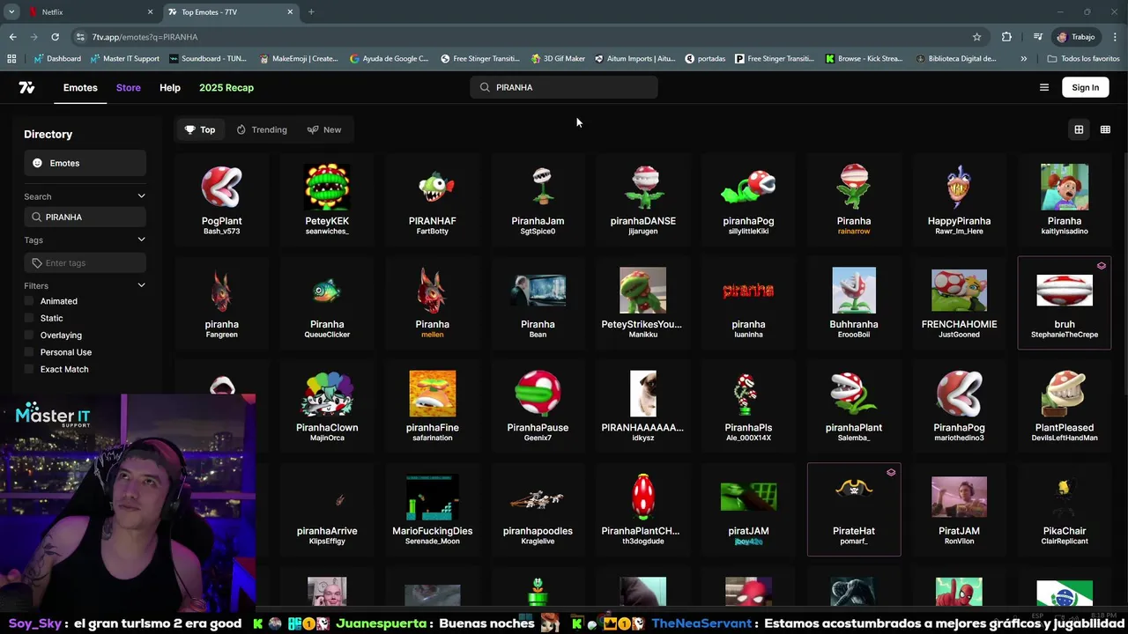Switch to large grid view icon
This screenshot has height=634, width=1128.
tap(1079, 129)
